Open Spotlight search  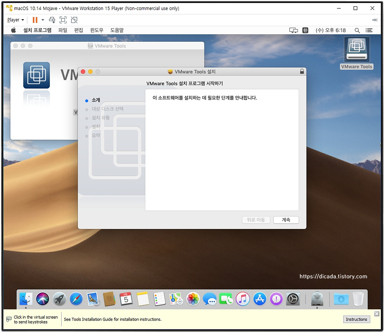[357, 30]
